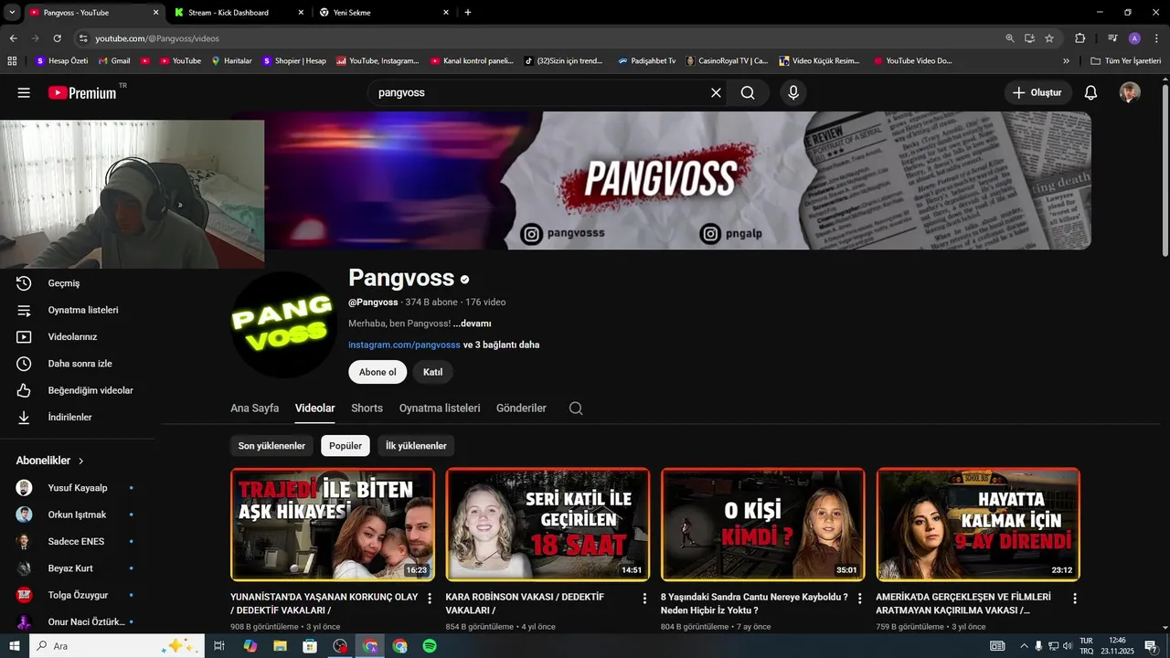Viewport: 1170px width, 658px height.
Task: Open the SERİ KATİL İLE GEÇİRİLEN 18 SAAT thumbnail
Action: point(548,525)
